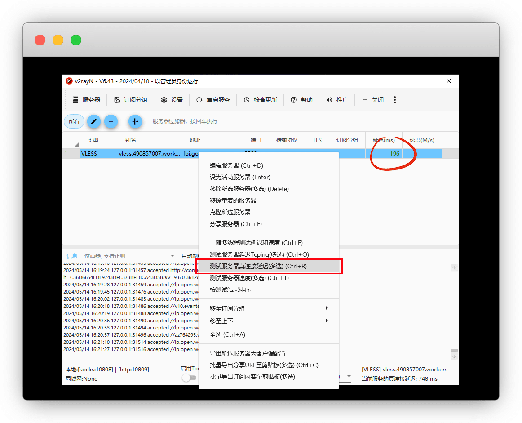
Task: Click the 延迟(ms) column header
Action: (384, 140)
